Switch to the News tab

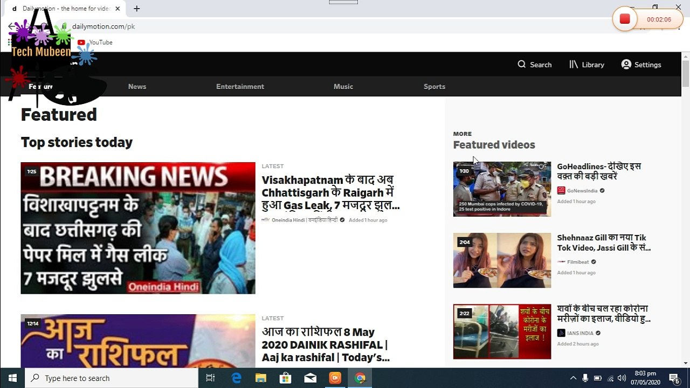pyautogui.click(x=137, y=86)
